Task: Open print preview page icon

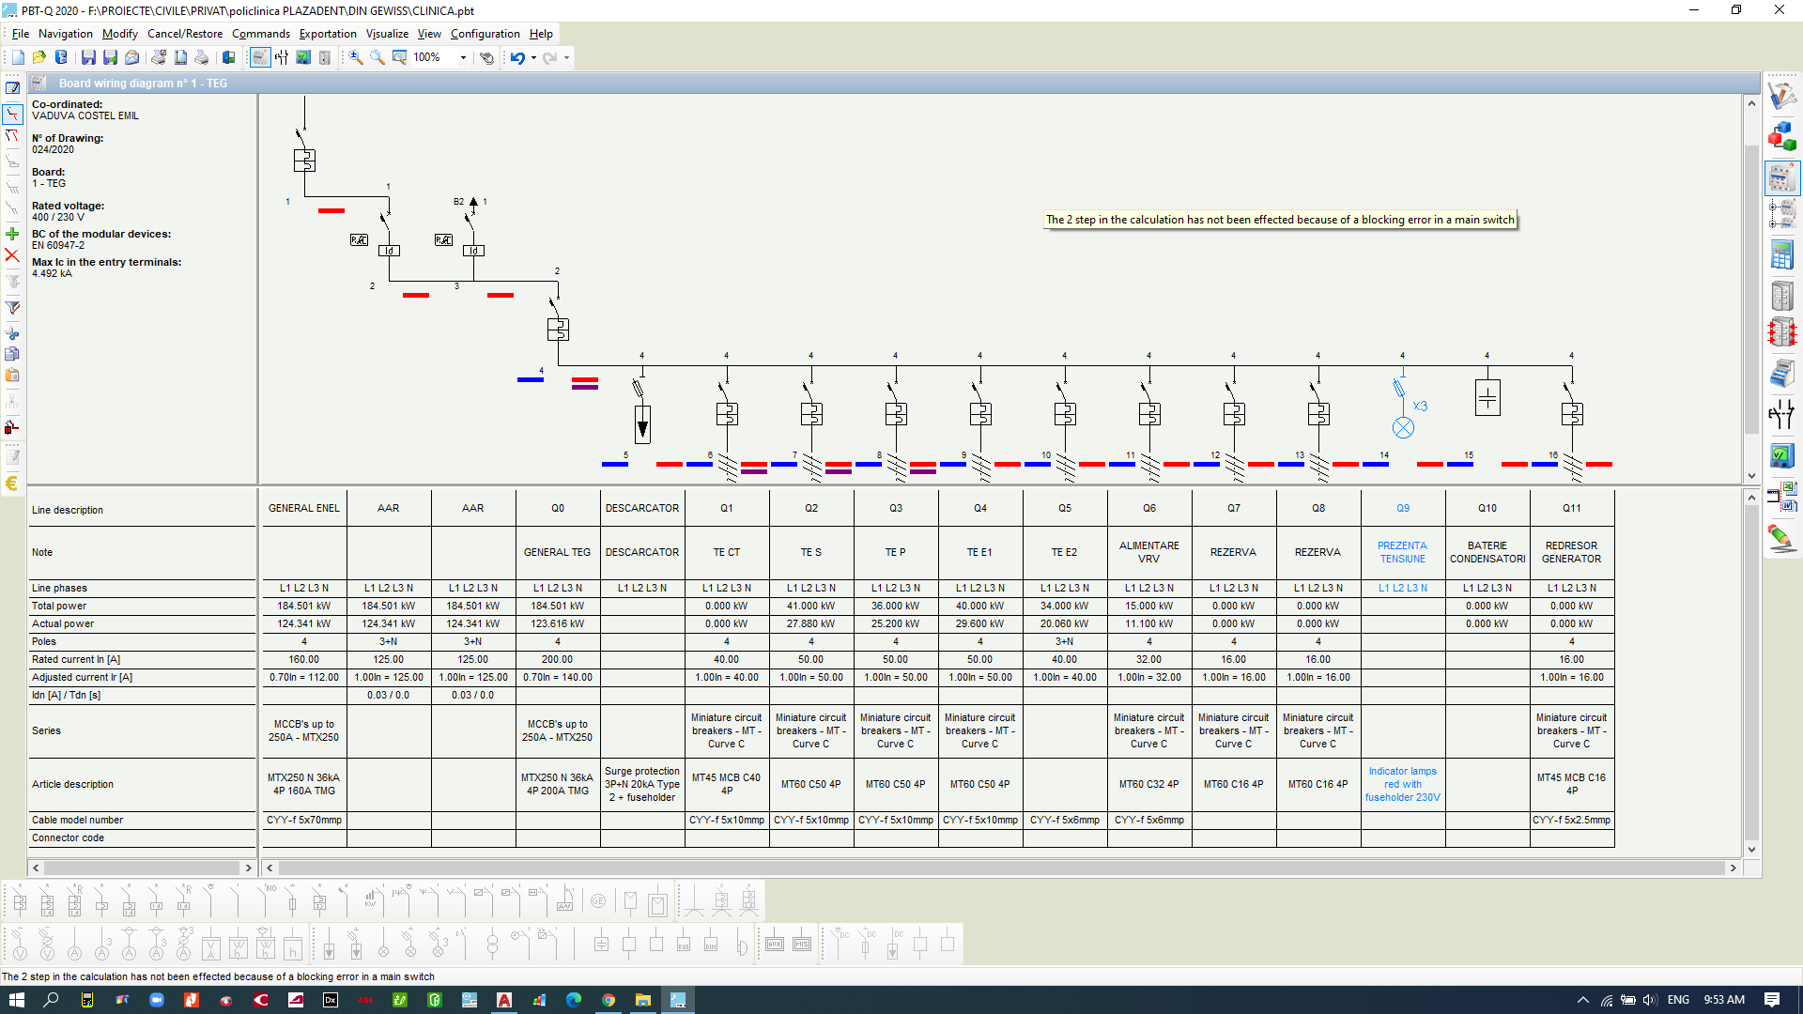Action: tap(180, 57)
